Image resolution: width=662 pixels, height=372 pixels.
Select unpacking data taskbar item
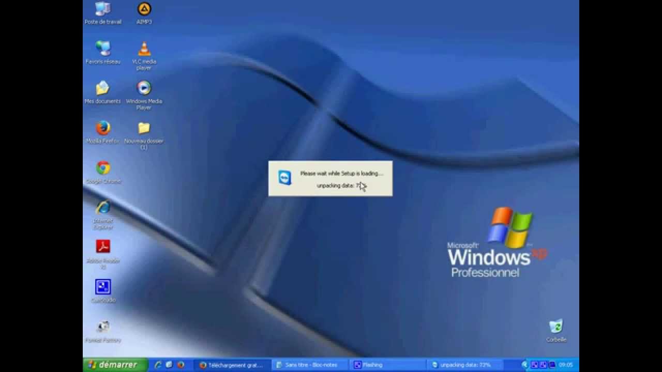click(x=465, y=365)
